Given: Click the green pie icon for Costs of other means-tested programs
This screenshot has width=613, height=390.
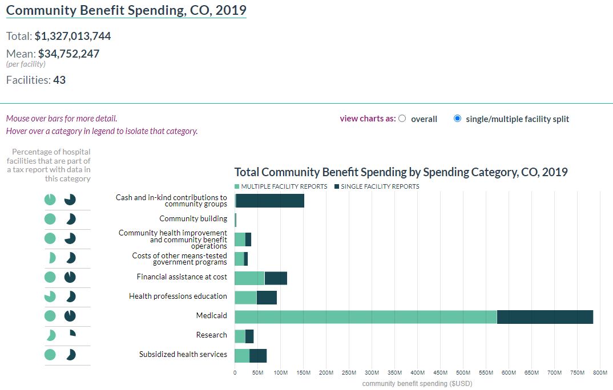Looking at the screenshot, I should coord(51,258).
